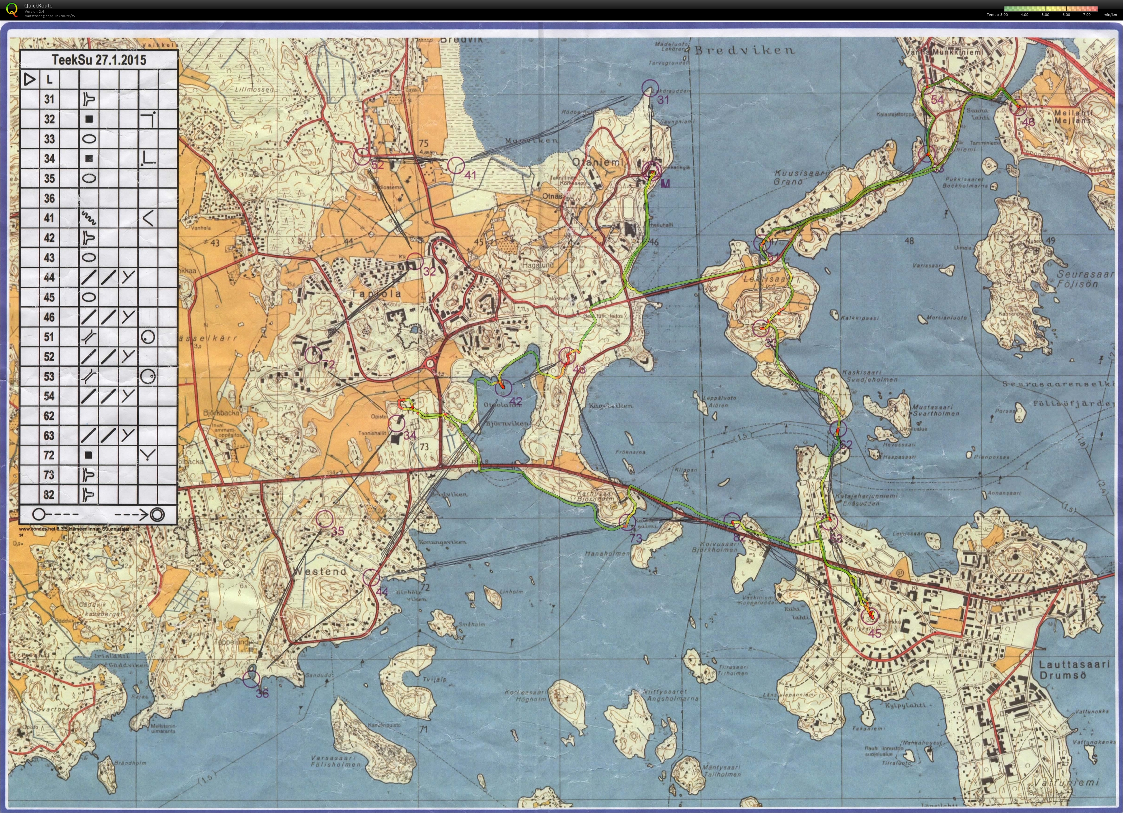Click control circle 42 by Otsolahti
Viewport: 1123px width, 813px height.
[x=504, y=388]
